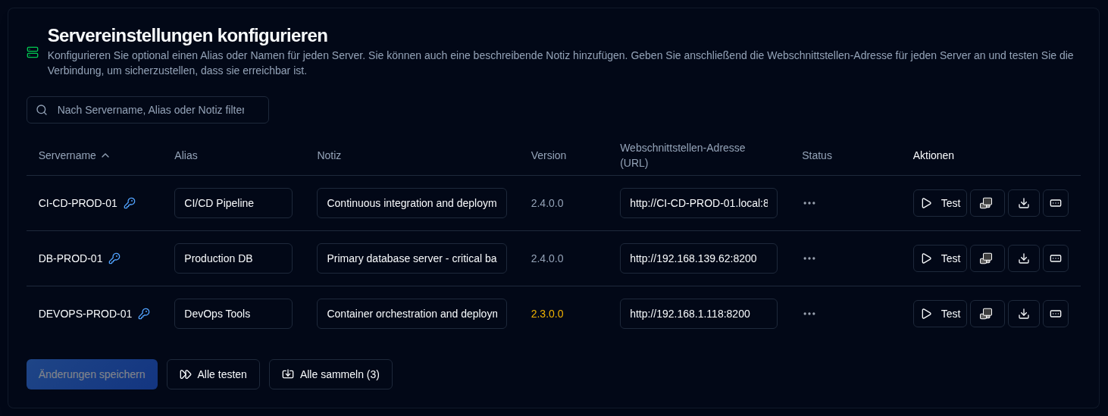Run Test for DEVOPS-PROD-01
1108x416 pixels.
tap(940, 314)
